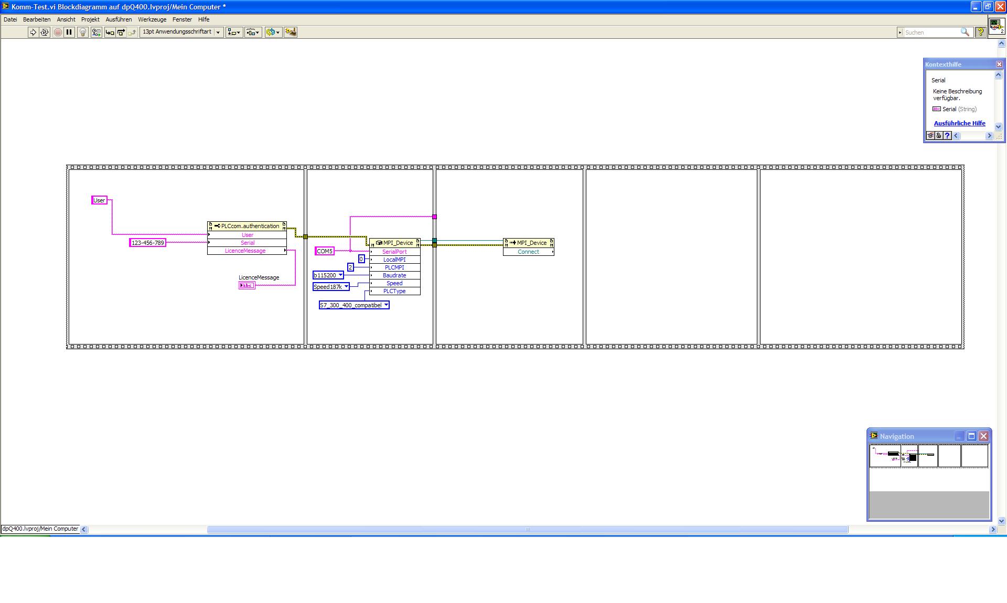Viewport: 1007px width, 603px height.
Task: Click the horizontal scrollbar thumb at the bottom
Action: click(527, 530)
